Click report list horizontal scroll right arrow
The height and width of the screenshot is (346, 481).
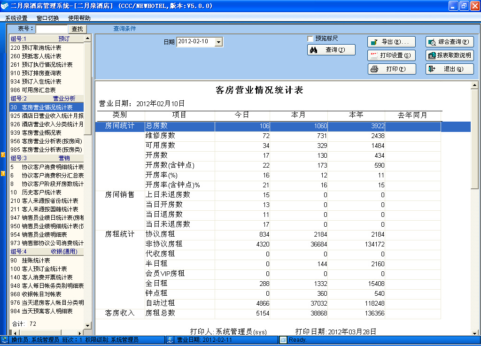(80, 333)
